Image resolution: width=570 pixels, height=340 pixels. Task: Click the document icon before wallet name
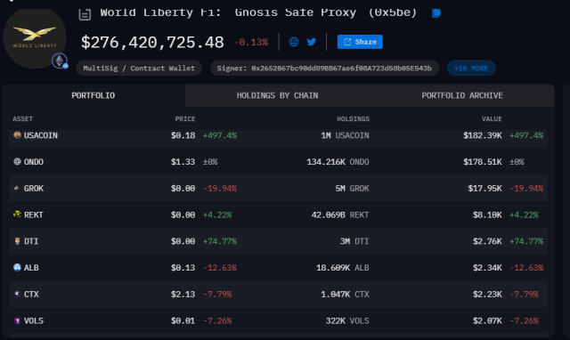85,14
